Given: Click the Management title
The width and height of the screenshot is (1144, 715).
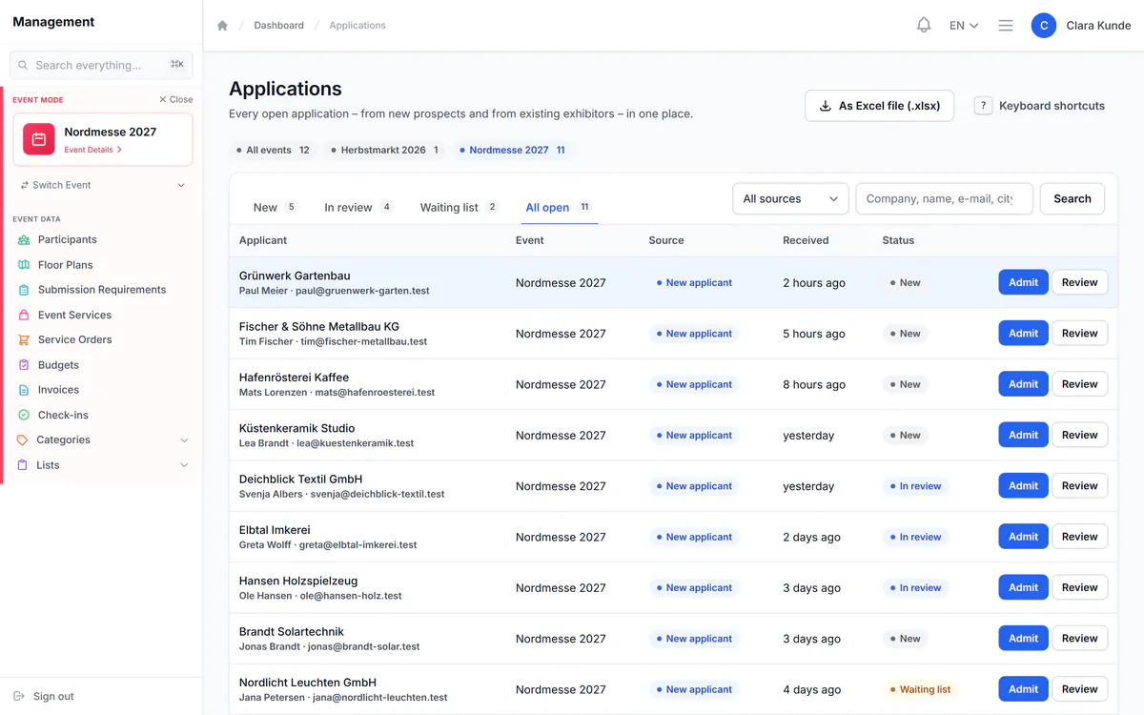Looking at the screenshot, I should tap(53, 22).
